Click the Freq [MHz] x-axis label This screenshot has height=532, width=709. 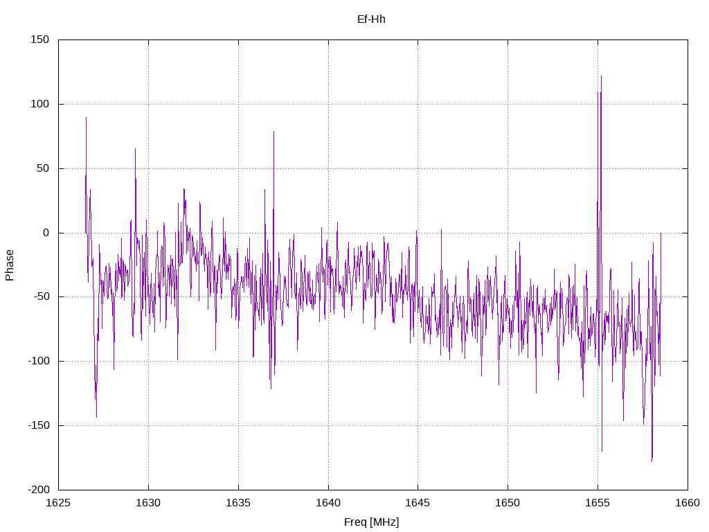pyautogui.click(x=371, y=522)
